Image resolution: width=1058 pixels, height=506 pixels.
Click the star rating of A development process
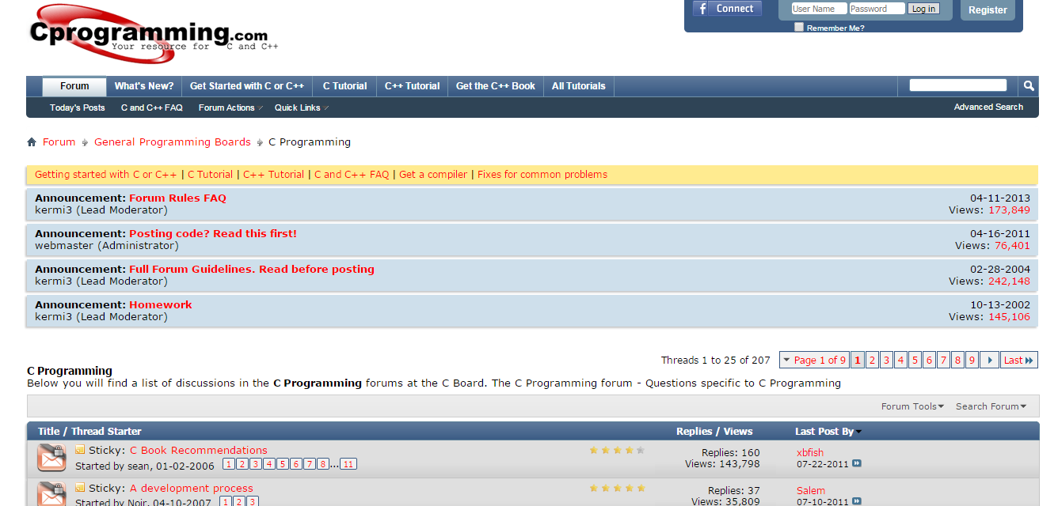(617, 488)
